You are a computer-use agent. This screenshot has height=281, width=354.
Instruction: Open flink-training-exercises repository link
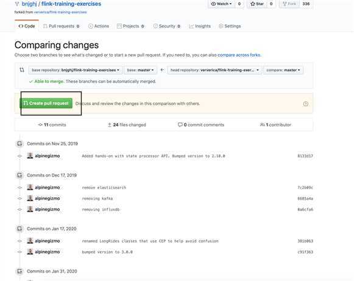pos(71,4)
